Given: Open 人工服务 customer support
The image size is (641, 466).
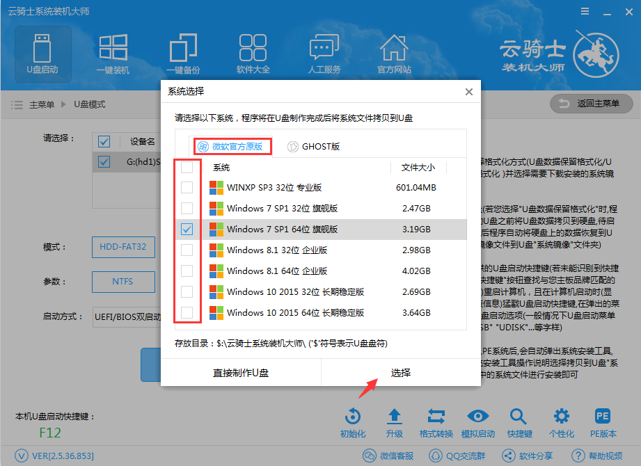Looking at the screenshot, I should coord(323,54).
